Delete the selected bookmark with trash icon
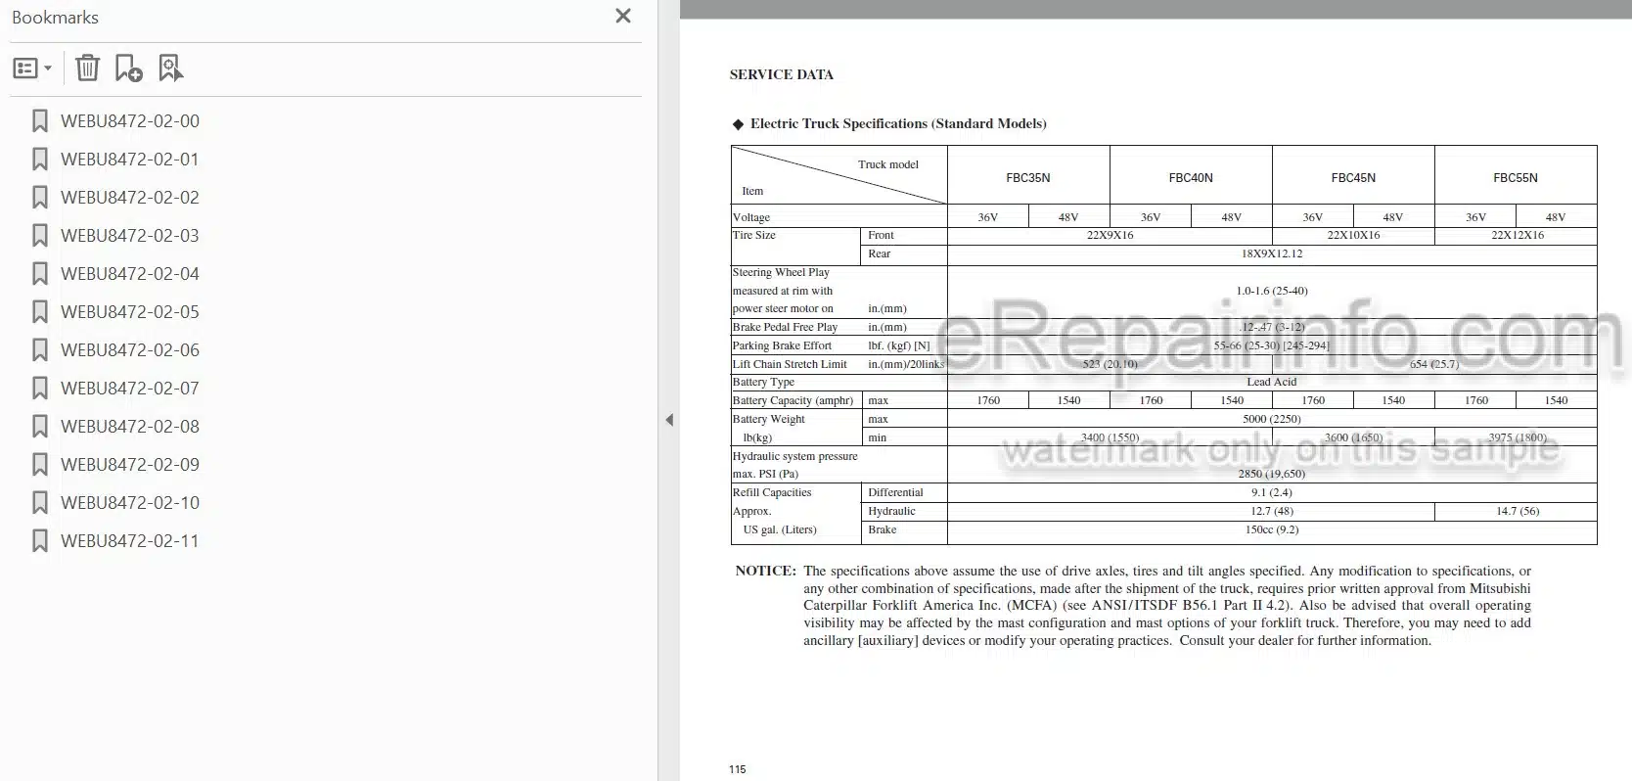Screen dimensions: 1632x781 [x=87, y=68]
